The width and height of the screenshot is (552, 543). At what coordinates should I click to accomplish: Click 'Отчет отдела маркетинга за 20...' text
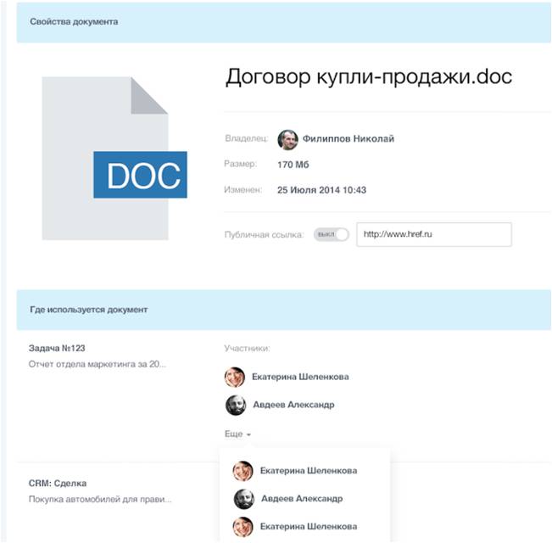pyautogui.click(x=97, y=364)
